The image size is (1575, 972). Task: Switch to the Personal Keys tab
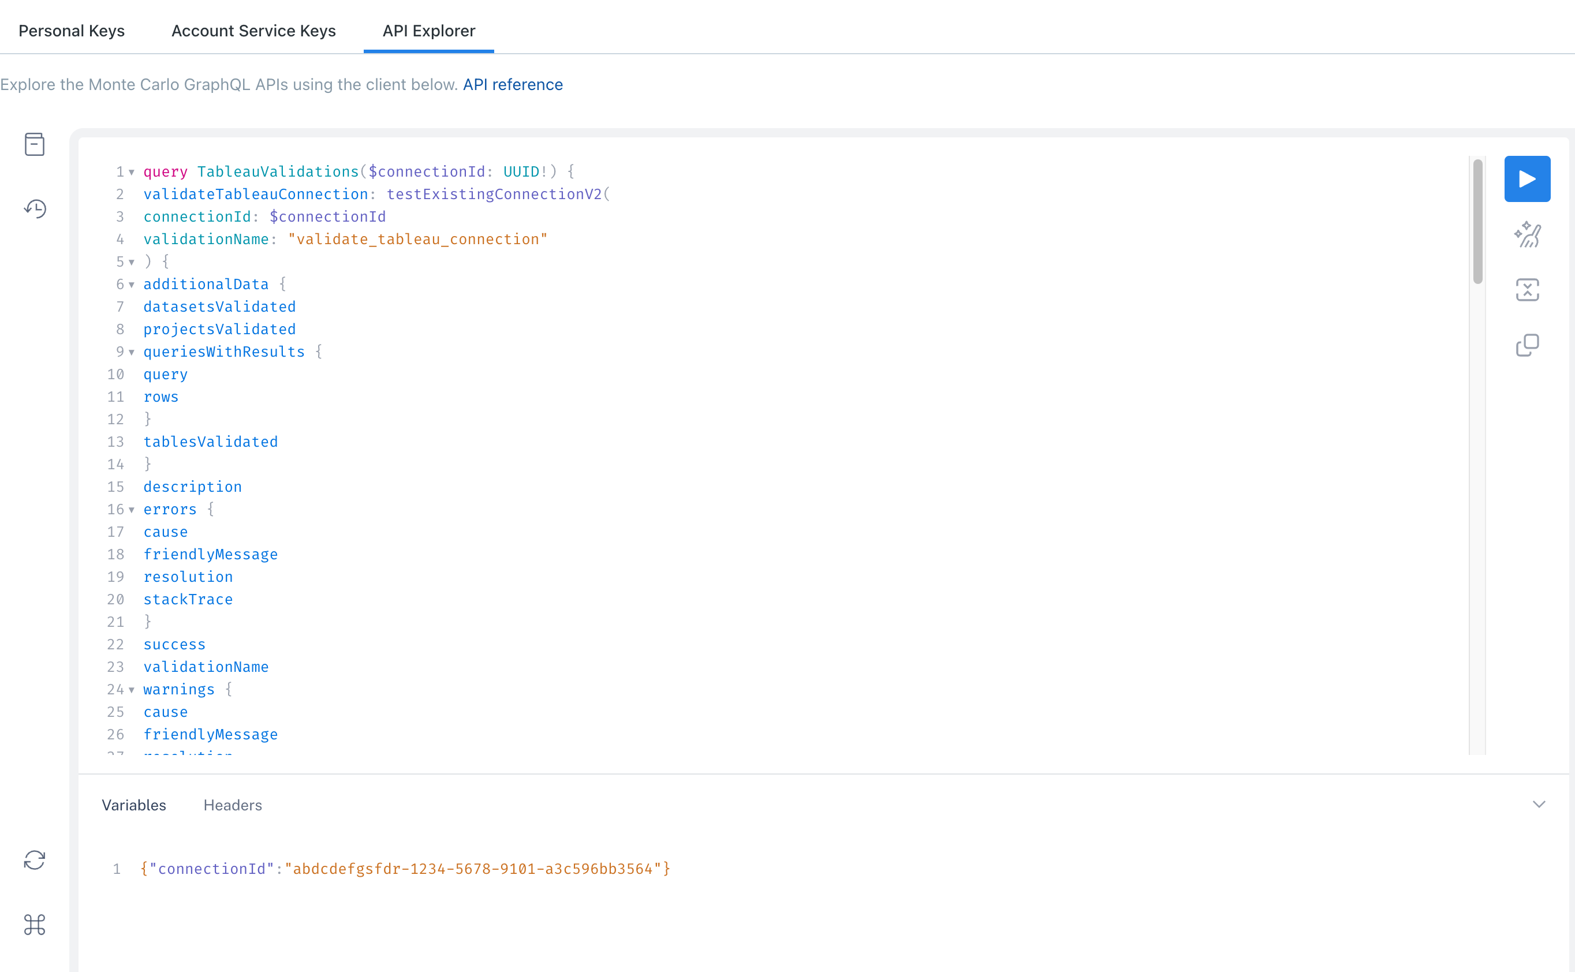click(x=72, y=30)
